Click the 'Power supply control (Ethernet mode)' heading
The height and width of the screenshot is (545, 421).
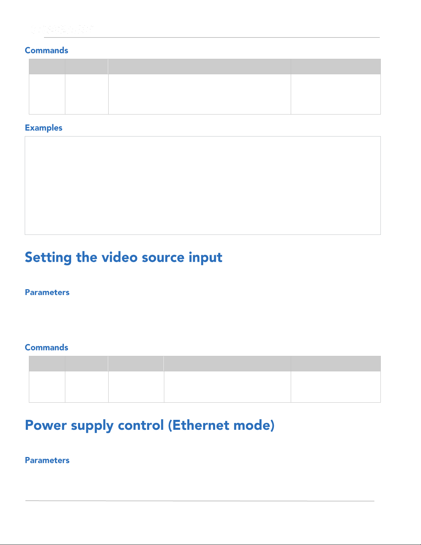click(x=149, y=425)
